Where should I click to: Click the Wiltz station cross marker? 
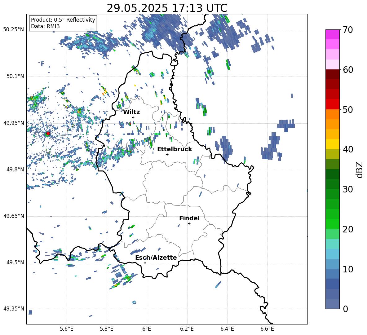[x=133, y=117]
